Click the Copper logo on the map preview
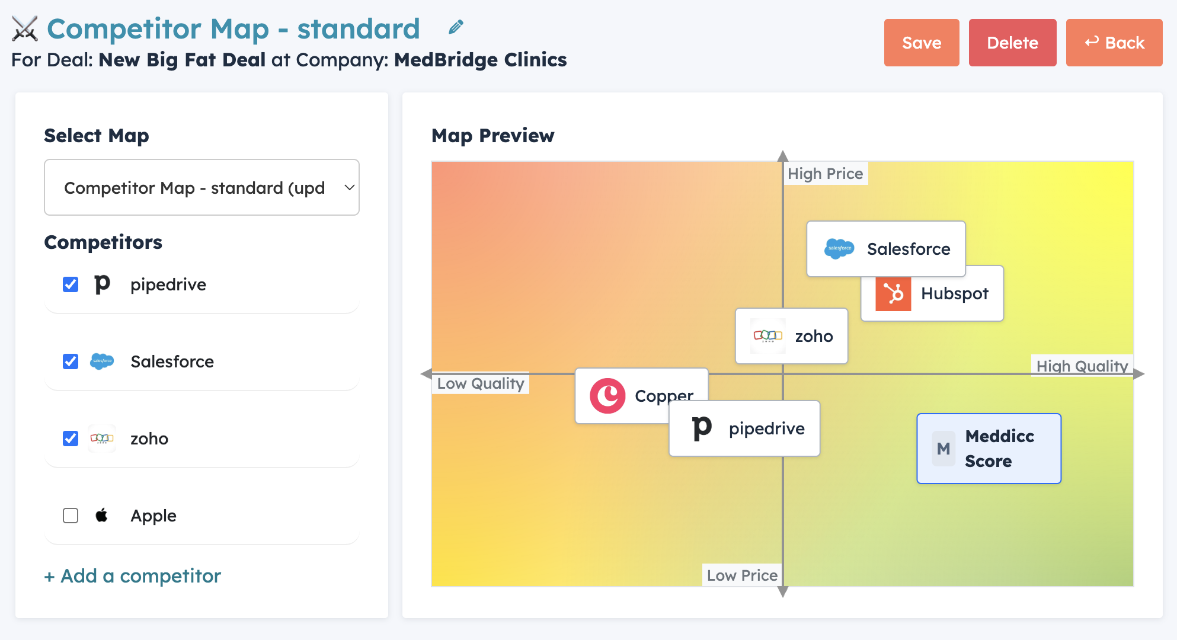The width and height of the screenshot is (1177, 640). click(x=607, y=395)
